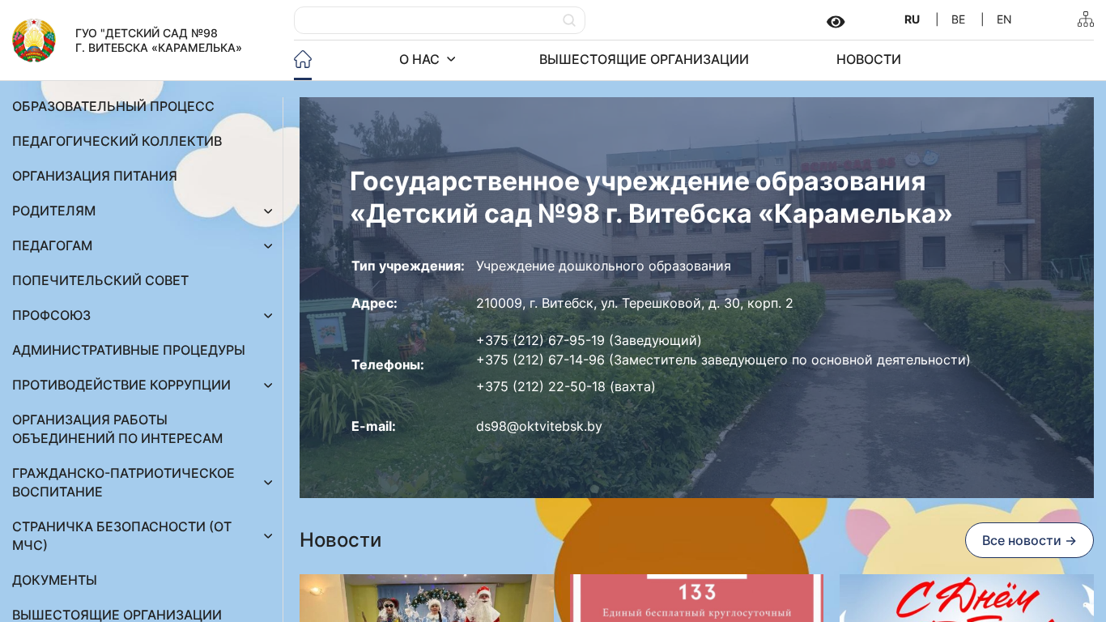Open the 133 hotline news thumbnail
This screenshot has width=1106, height=622.
click(x=697, y=598)
